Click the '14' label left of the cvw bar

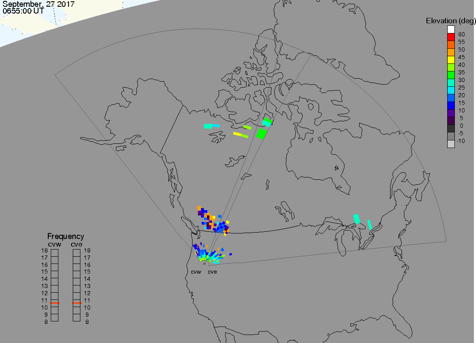(x=44, y=279)
